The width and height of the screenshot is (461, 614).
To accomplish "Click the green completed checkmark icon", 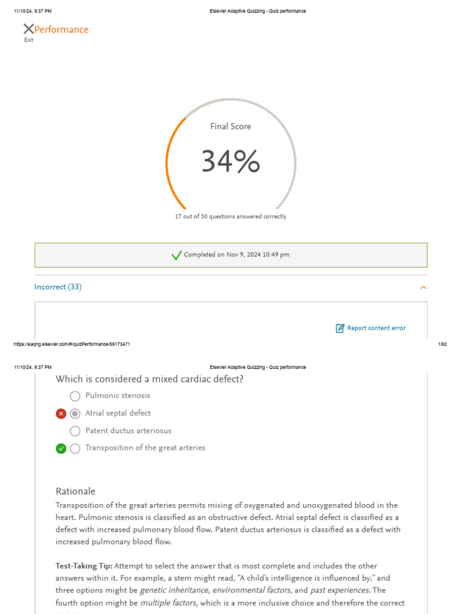I will (176, 255).
